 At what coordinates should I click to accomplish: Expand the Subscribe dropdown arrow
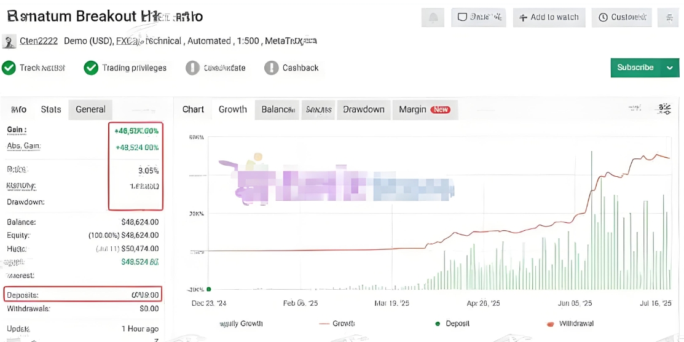tap(670, 68)
